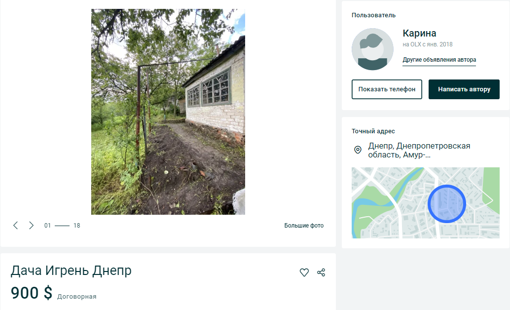Open the "Большие фото" view
Screen dimensions: 510x310
coord(304,226)
